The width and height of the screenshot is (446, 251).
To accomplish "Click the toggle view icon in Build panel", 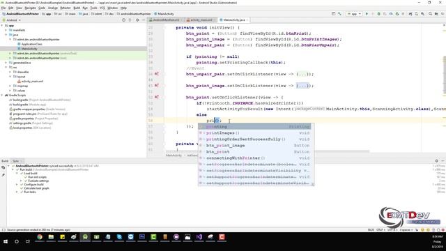I will pyautogui.click(x=3, y=167).
